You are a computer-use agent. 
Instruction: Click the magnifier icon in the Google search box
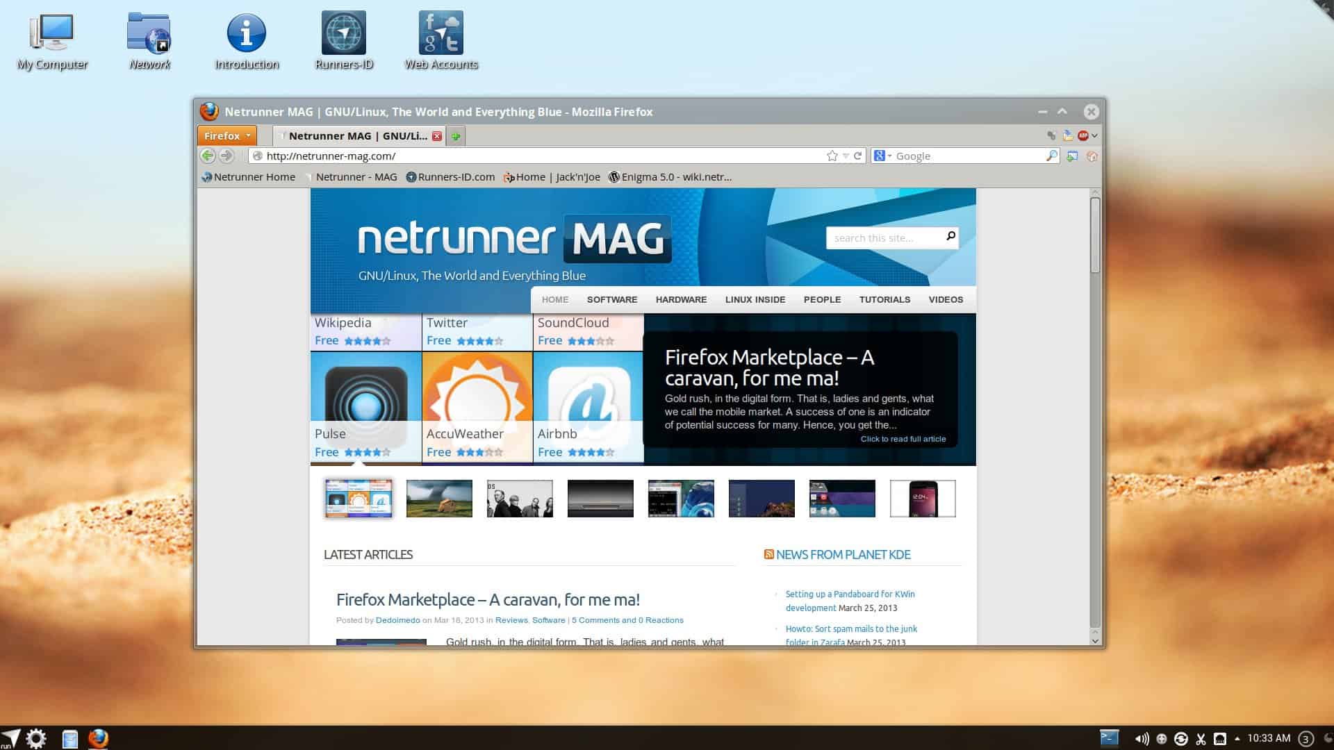tap(1051, 156)
